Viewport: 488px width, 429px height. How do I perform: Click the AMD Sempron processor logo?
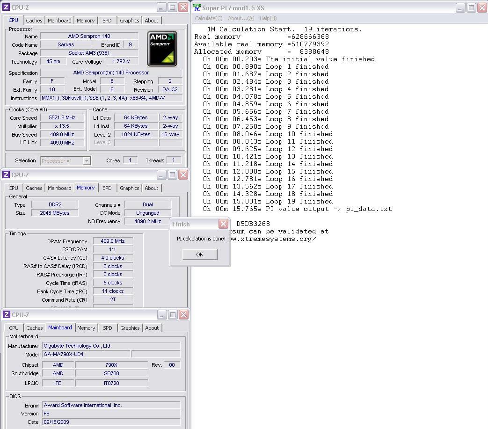[x=162, y=49]
